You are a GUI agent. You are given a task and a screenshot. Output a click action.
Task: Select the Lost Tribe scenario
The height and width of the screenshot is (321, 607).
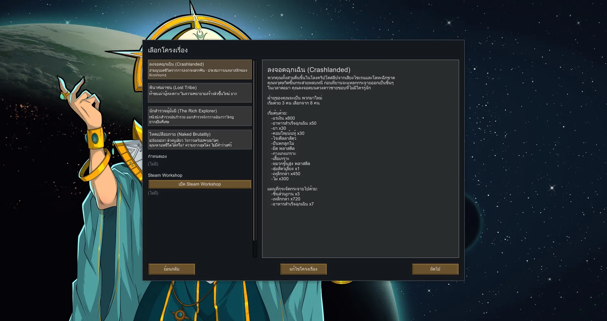[199, 93]
